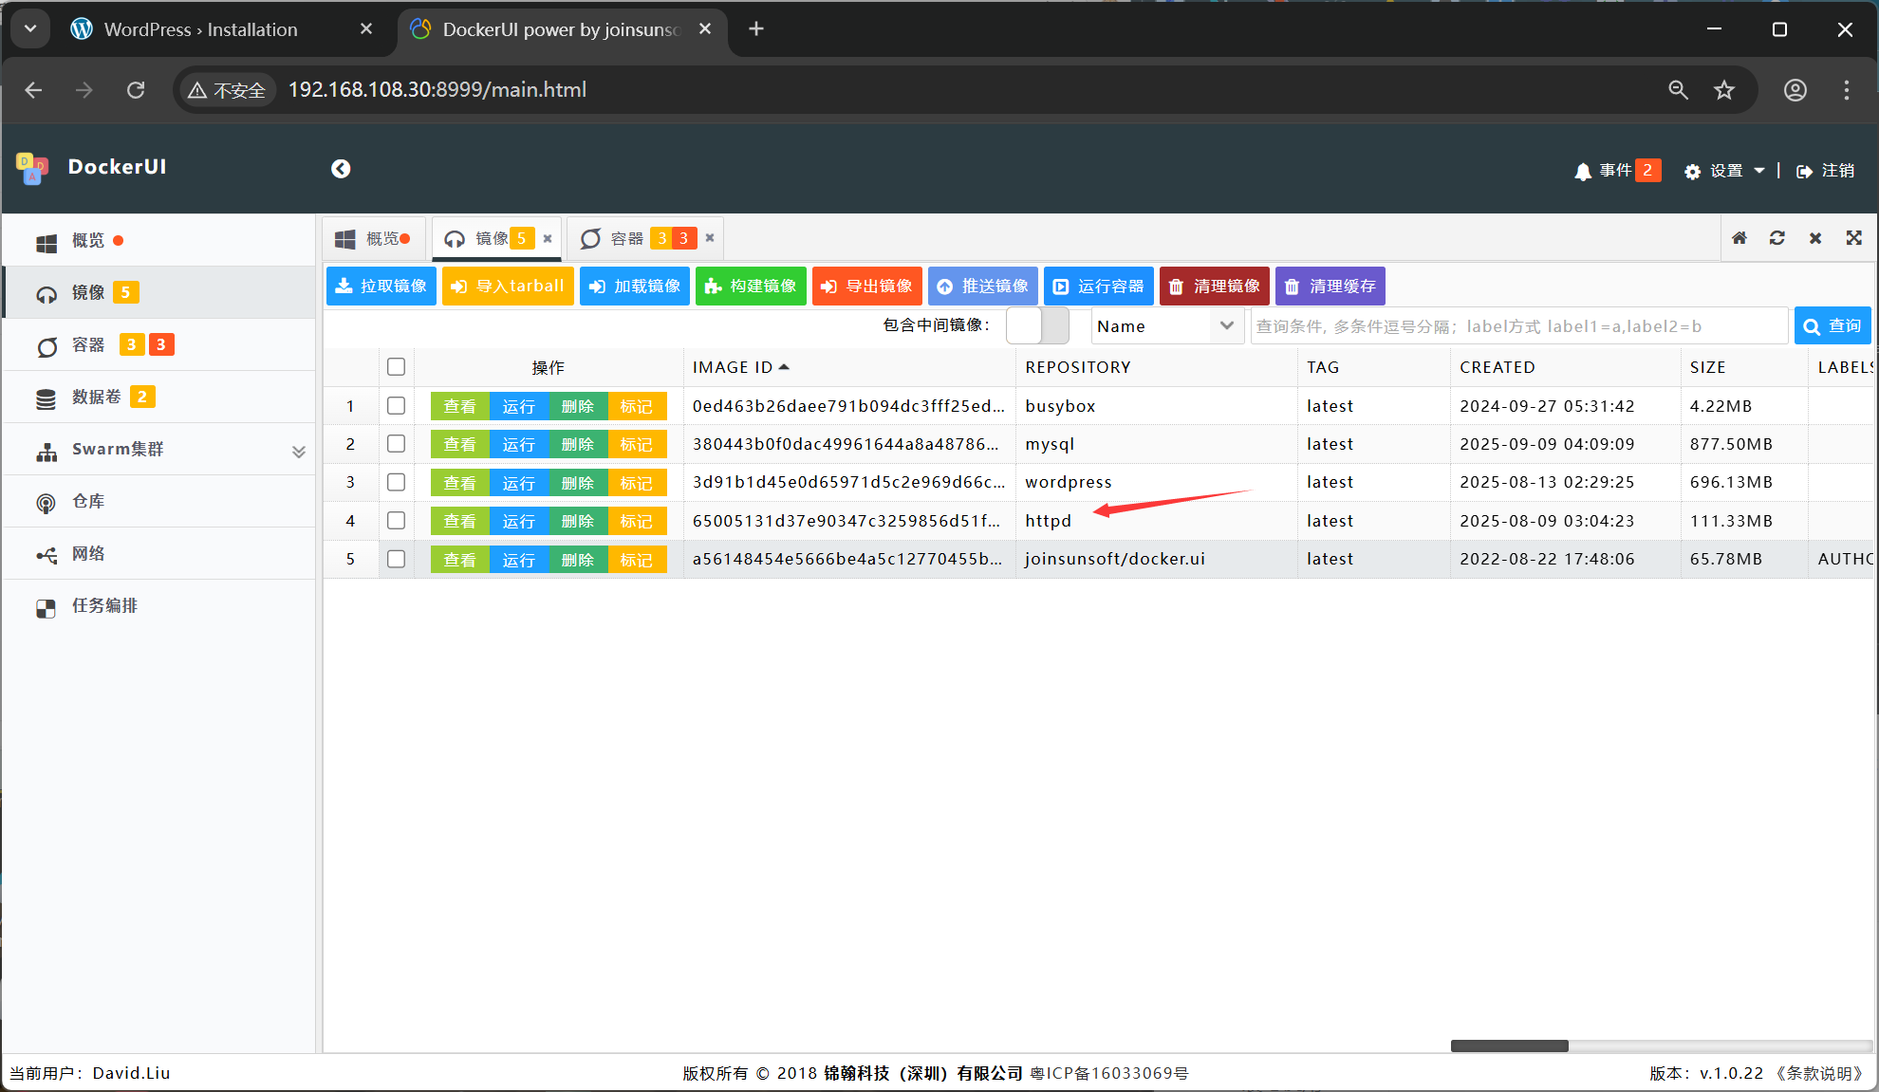Click the 导入tarball button

[x=508, y=287]
